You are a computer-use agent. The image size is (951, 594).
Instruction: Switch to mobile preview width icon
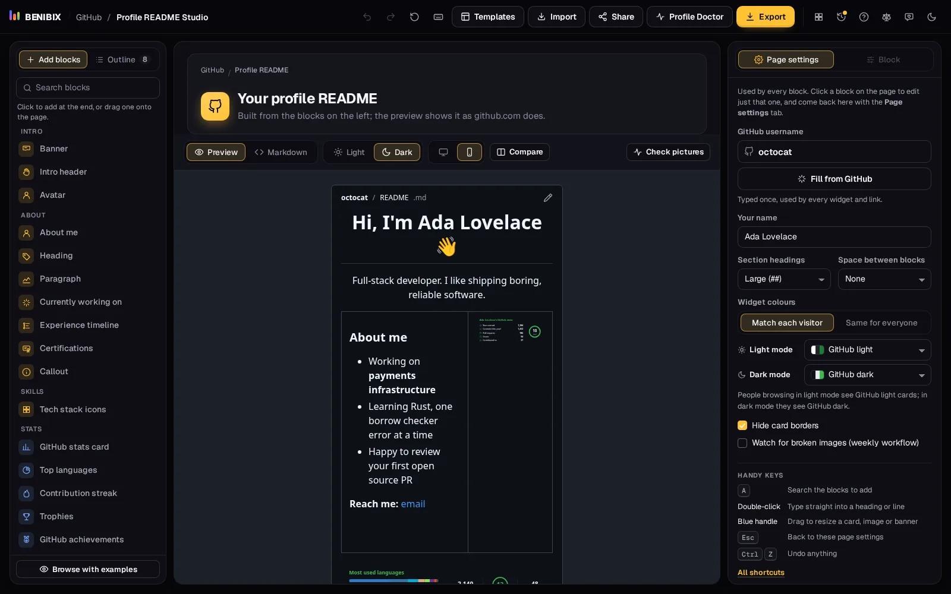470,152
